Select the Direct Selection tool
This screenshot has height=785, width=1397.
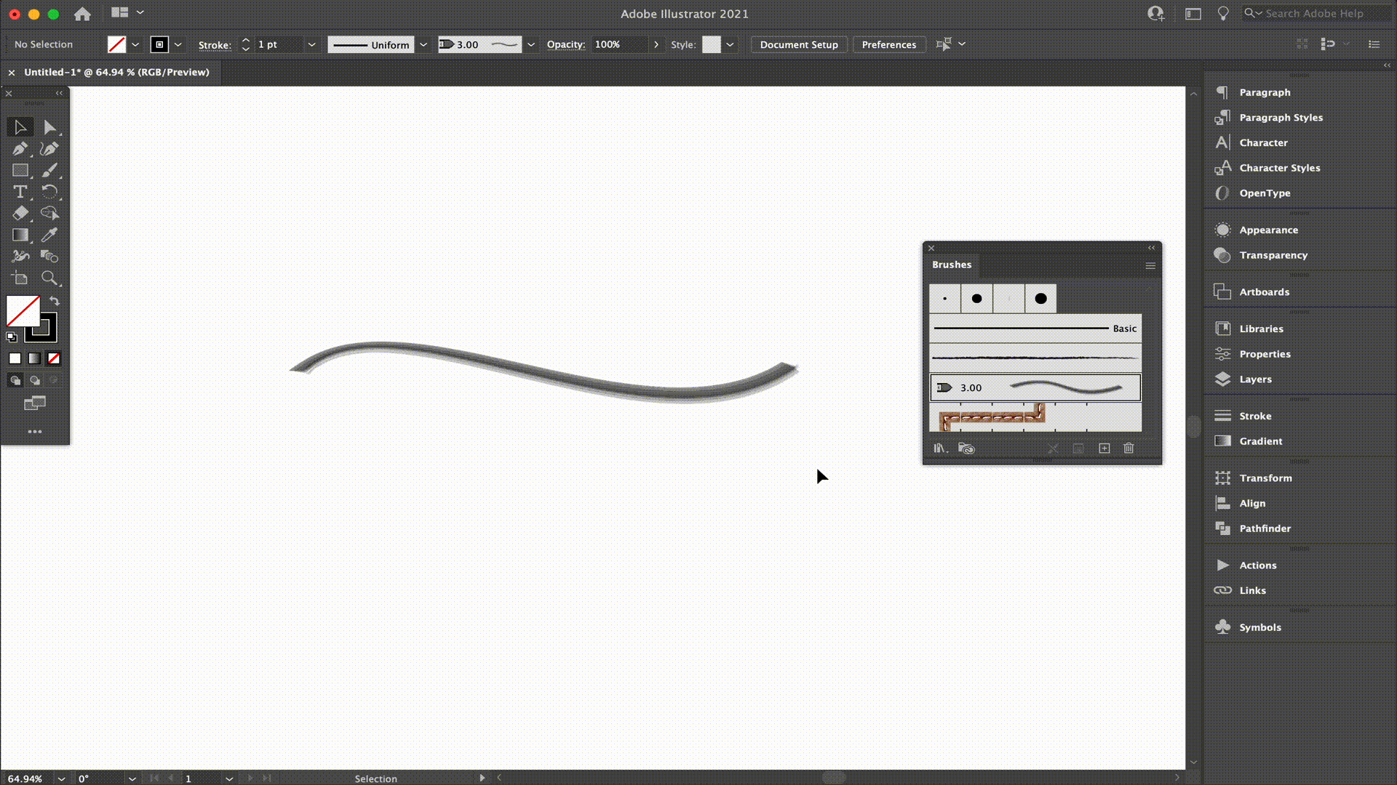pyautogui.click(x=49, y=127)
